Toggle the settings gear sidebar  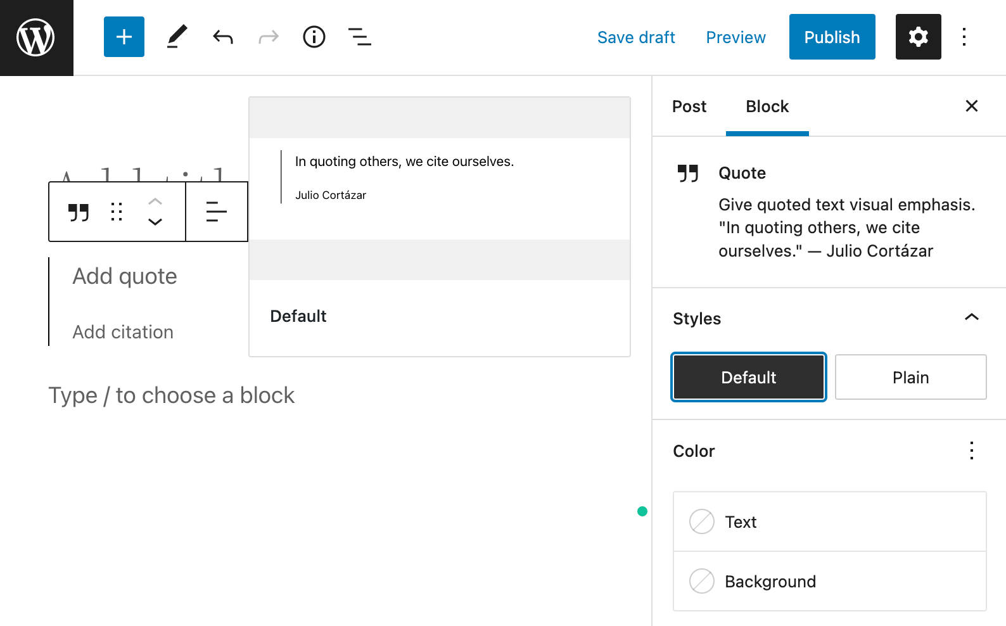(918, 37)
